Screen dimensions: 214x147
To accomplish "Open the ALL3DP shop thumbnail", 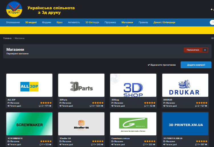I will pyautogui.click(x=29, y=85).
